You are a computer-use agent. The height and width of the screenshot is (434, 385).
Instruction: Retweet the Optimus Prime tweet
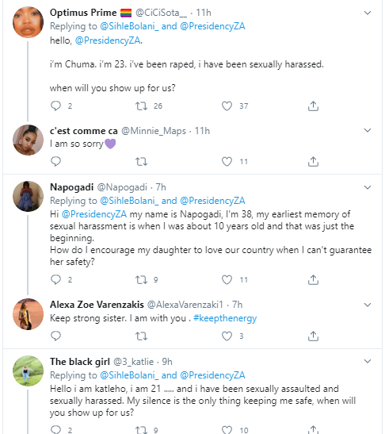[141, 106]
